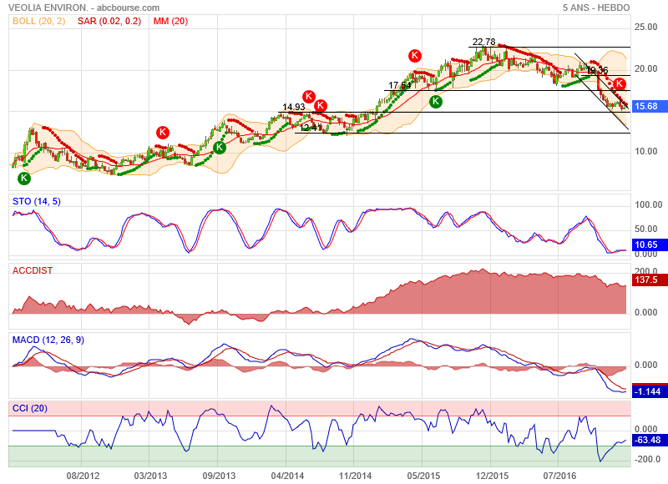Click the 5 ANS - HEBDO period label
668x484 pixels.
(596, 8)
